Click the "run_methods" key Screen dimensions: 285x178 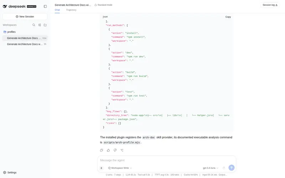pos(115,25)
